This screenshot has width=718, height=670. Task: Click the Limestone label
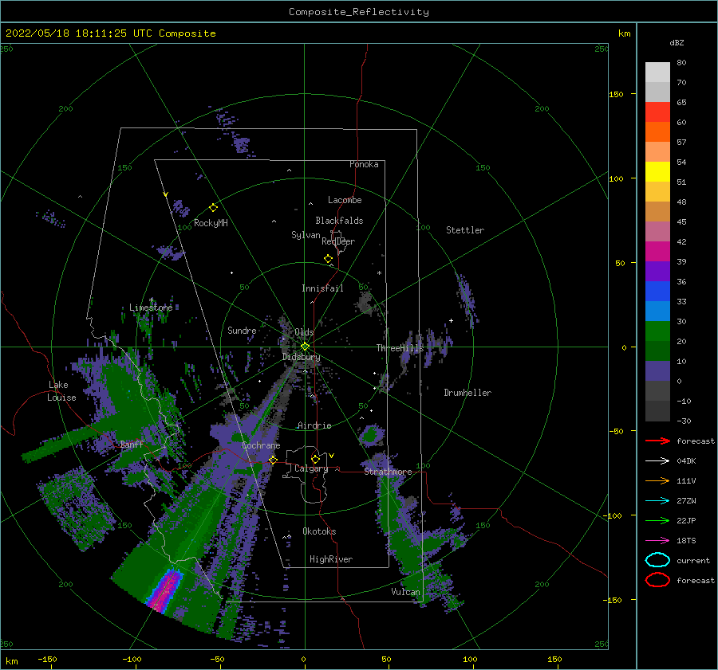click(151, 308)
